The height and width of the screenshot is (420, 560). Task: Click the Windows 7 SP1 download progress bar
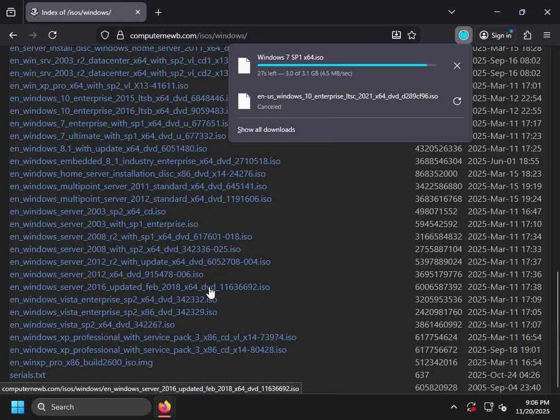[346, 66]
